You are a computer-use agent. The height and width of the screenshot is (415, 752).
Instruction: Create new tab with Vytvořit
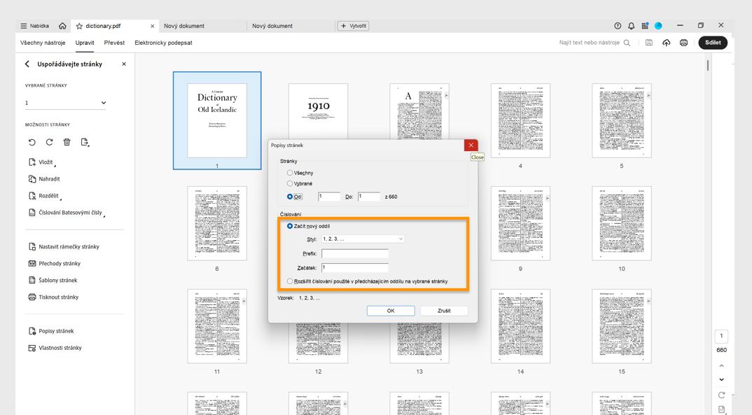[353, 26]
